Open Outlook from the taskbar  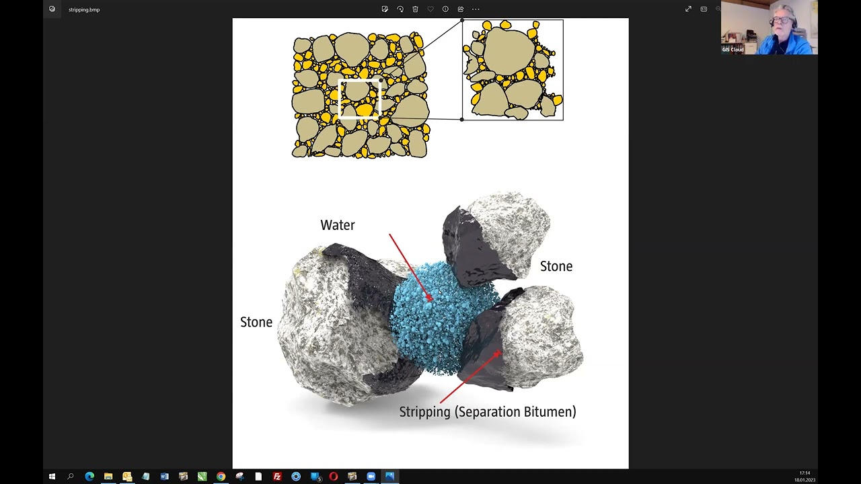(x=127, y=477)
